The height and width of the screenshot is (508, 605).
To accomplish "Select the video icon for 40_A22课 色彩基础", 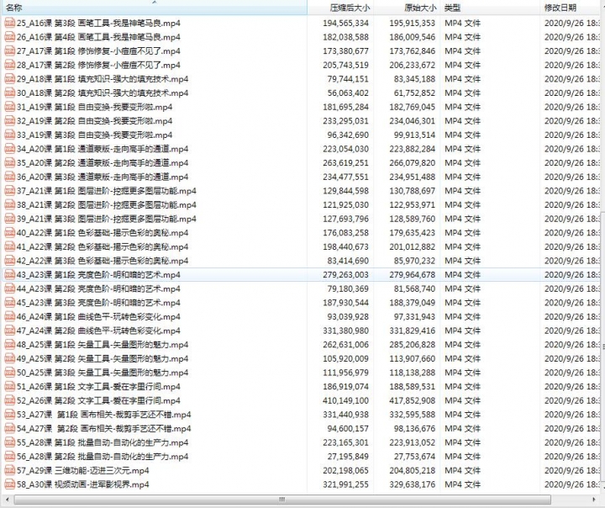I will pyautogui.click(x=10, y=233).
